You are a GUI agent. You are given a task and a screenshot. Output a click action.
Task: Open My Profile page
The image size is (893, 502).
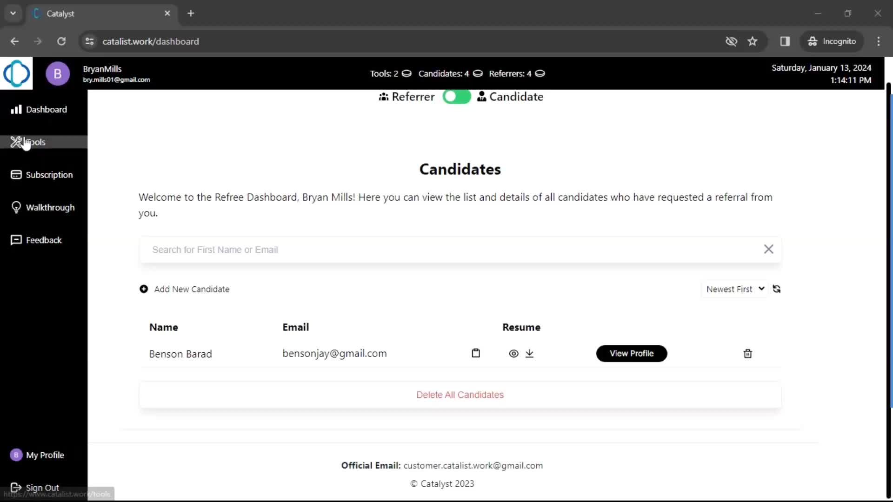(45, 455)
